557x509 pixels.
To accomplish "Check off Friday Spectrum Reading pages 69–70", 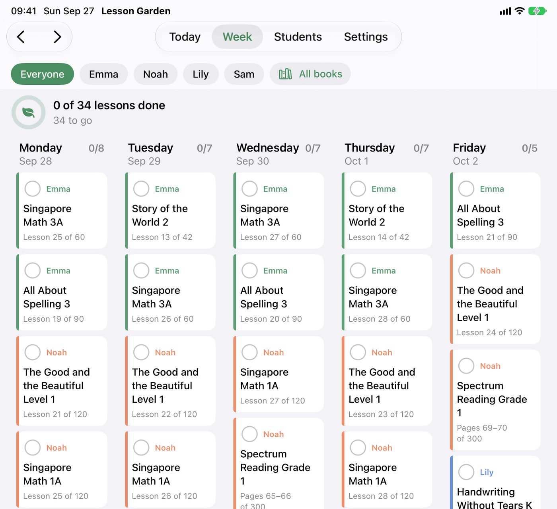I will tap(466, 366).
